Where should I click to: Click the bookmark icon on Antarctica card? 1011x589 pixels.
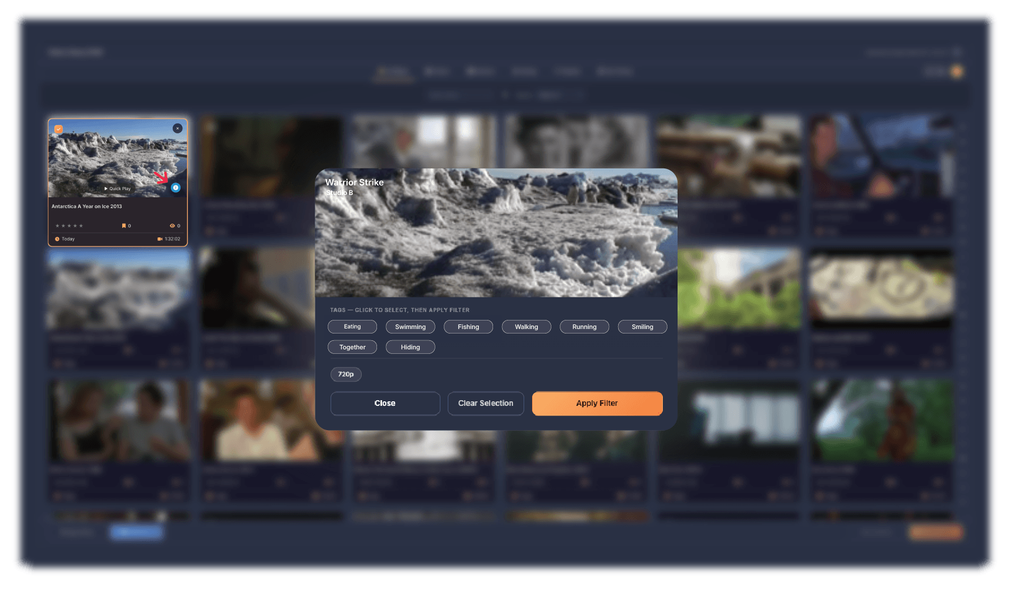tap(123, 226)
